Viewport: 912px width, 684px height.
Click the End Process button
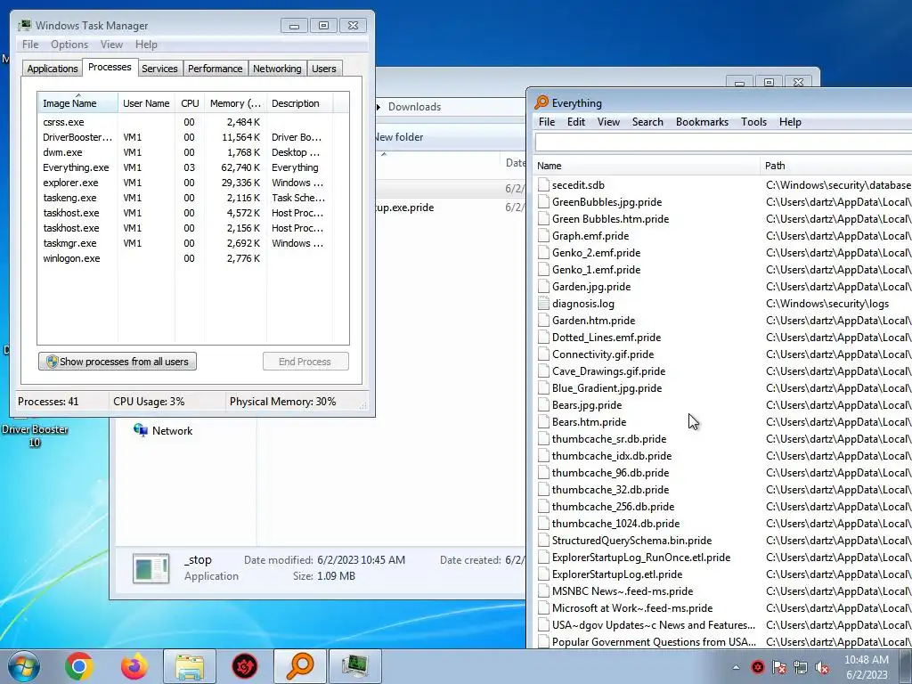(x=305, y=362)
